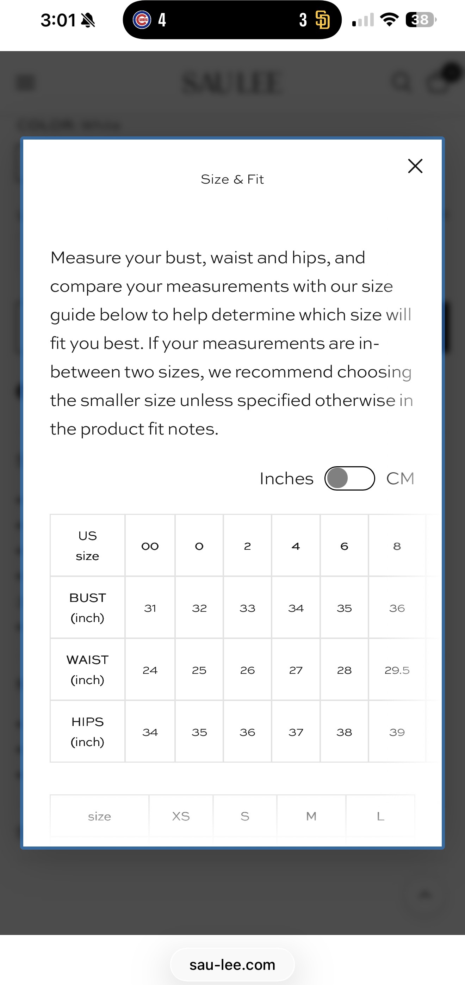Open the hamburger menu icon
Viewport: 465px width, 985px height.
coord(26,82)
